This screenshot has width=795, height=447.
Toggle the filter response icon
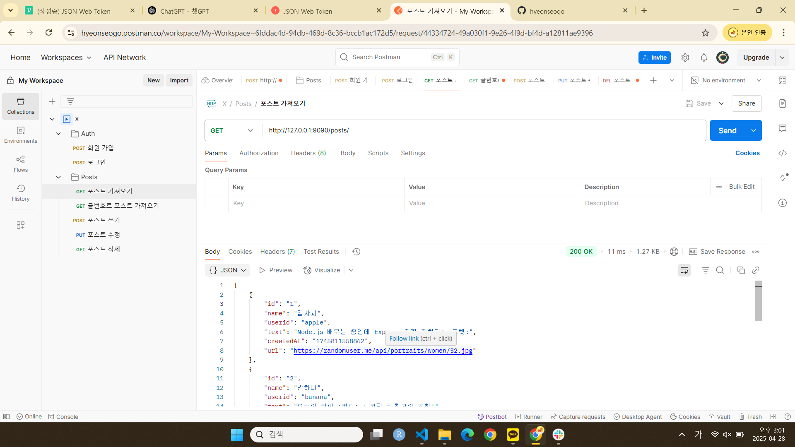coord(705,270)
